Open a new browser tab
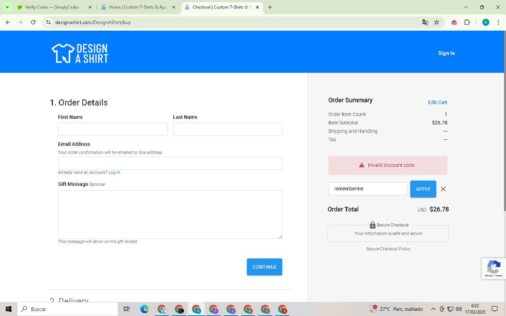Viewport: 506px width, 316px height. coord(270,7)
